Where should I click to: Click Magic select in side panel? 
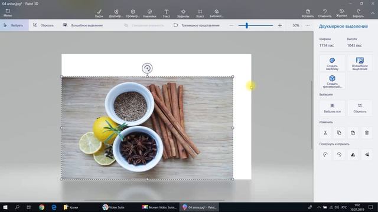tap(360, 63)
